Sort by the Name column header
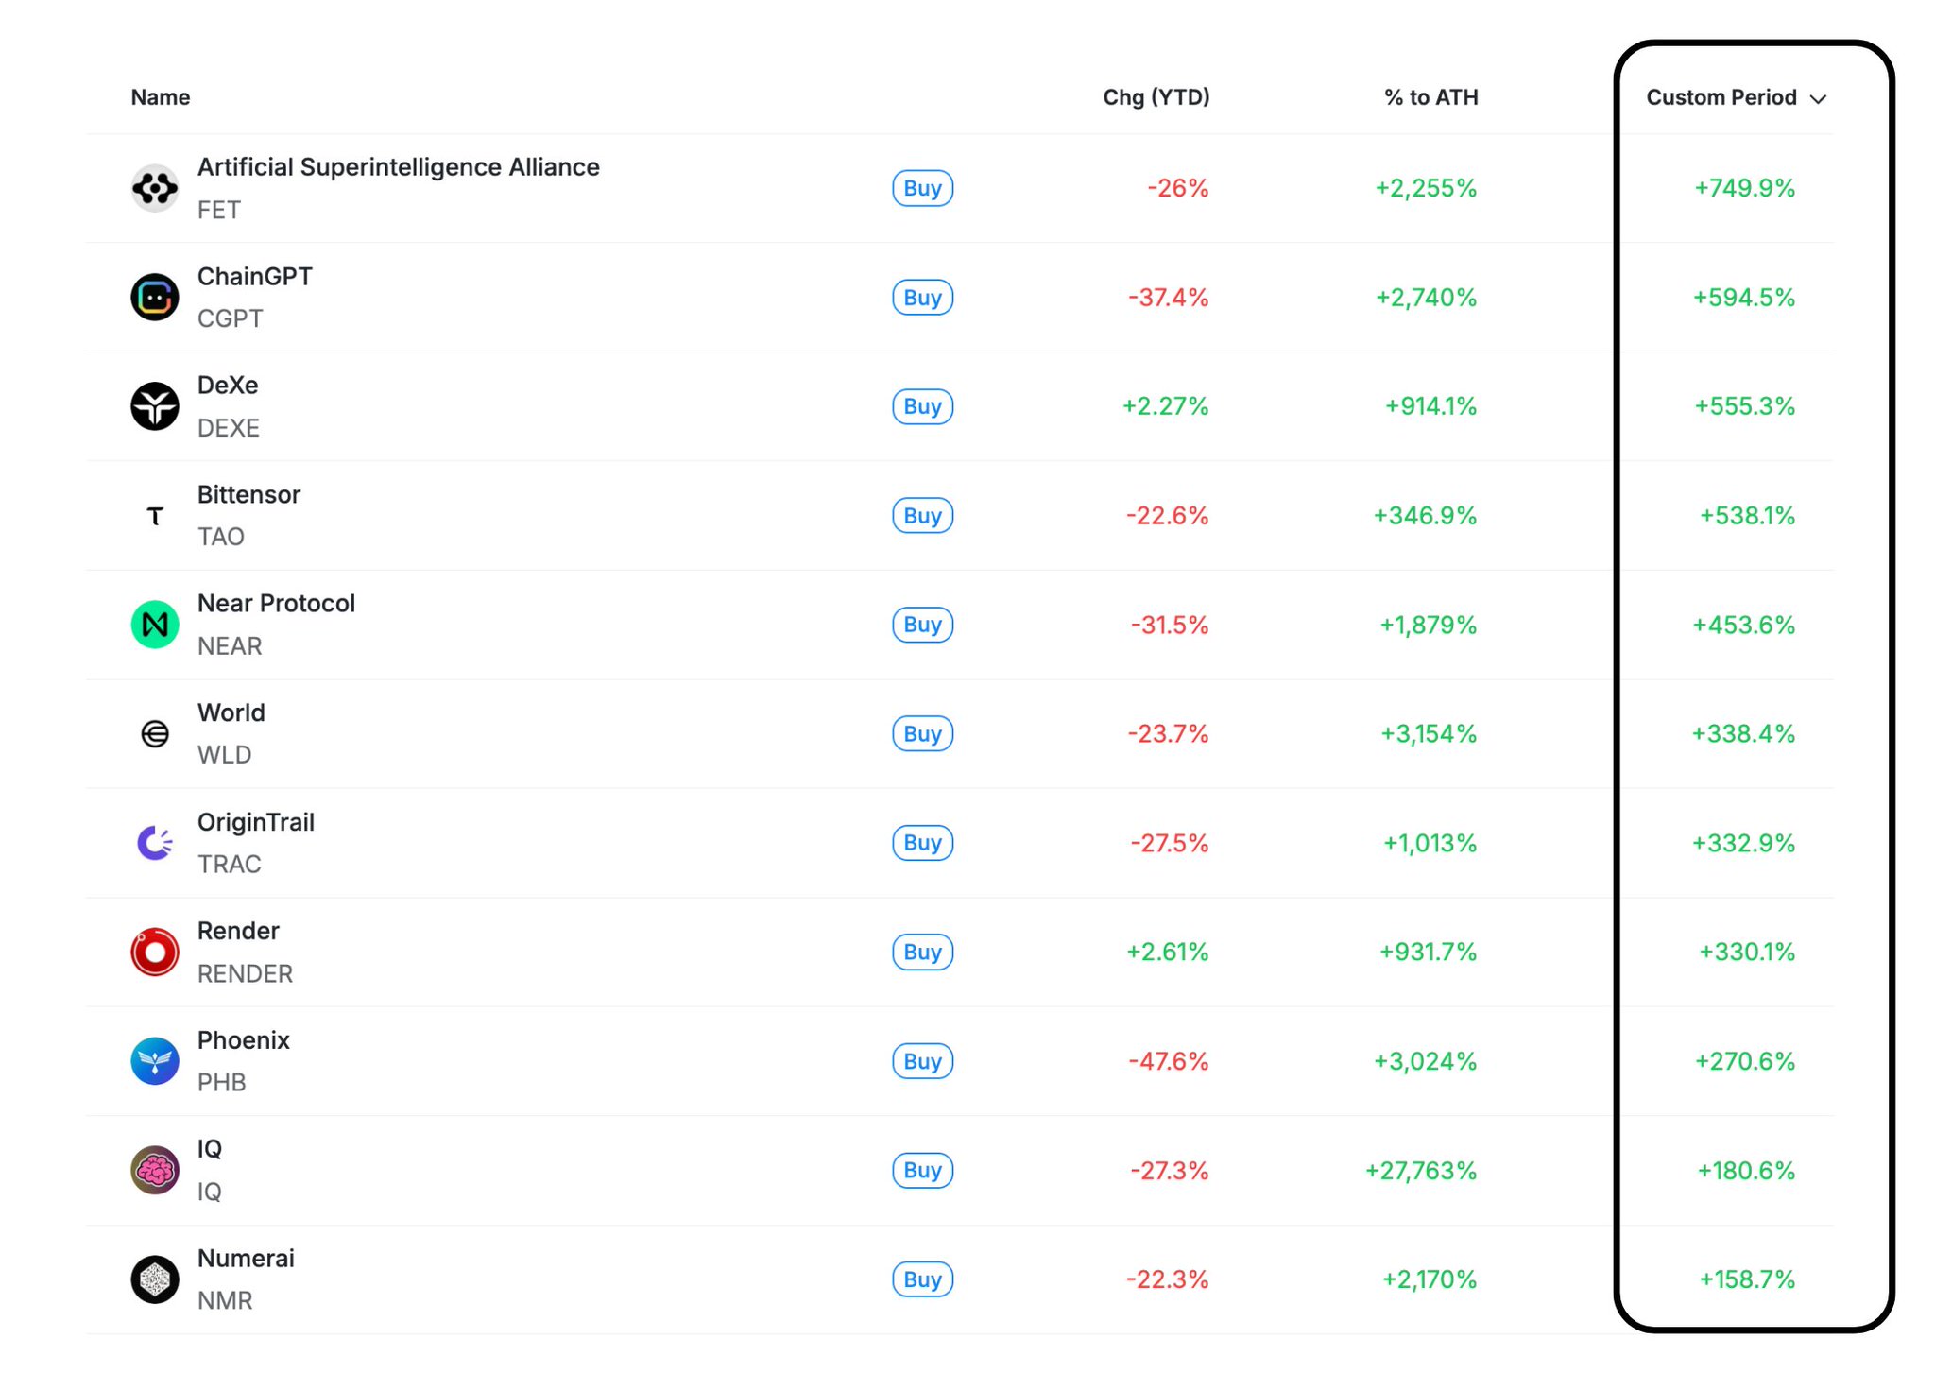Viewport: 1935px width, 1373px height. 161,97
